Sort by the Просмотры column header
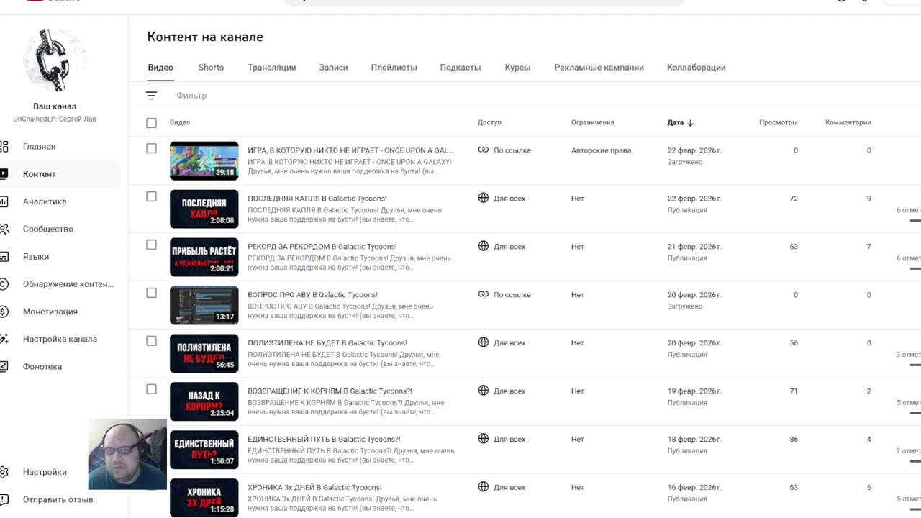 pyautogui.click(x=778, y=123)
